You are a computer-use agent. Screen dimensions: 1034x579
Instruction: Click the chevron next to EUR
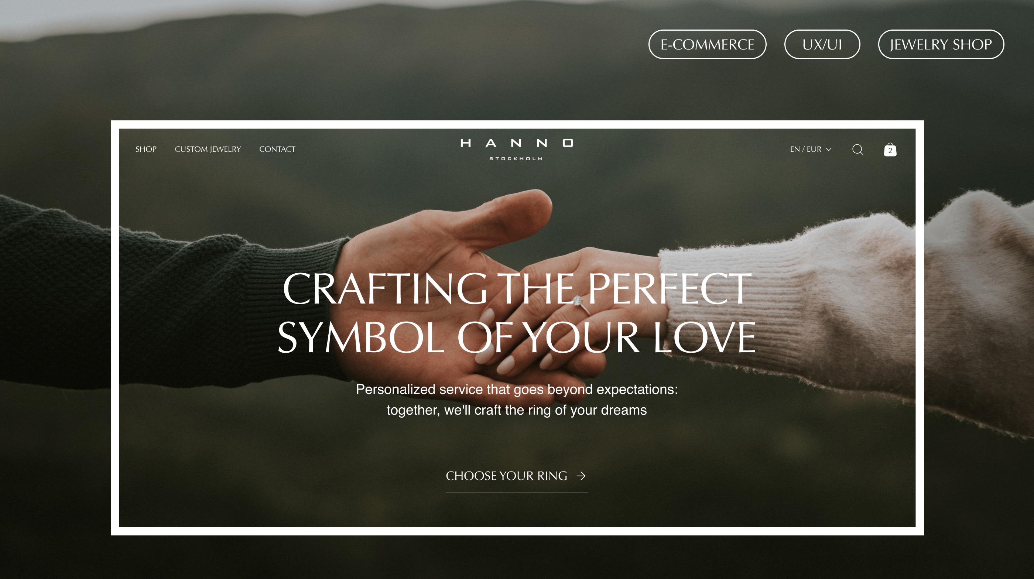pyautogui.click(x=828, y=150)
